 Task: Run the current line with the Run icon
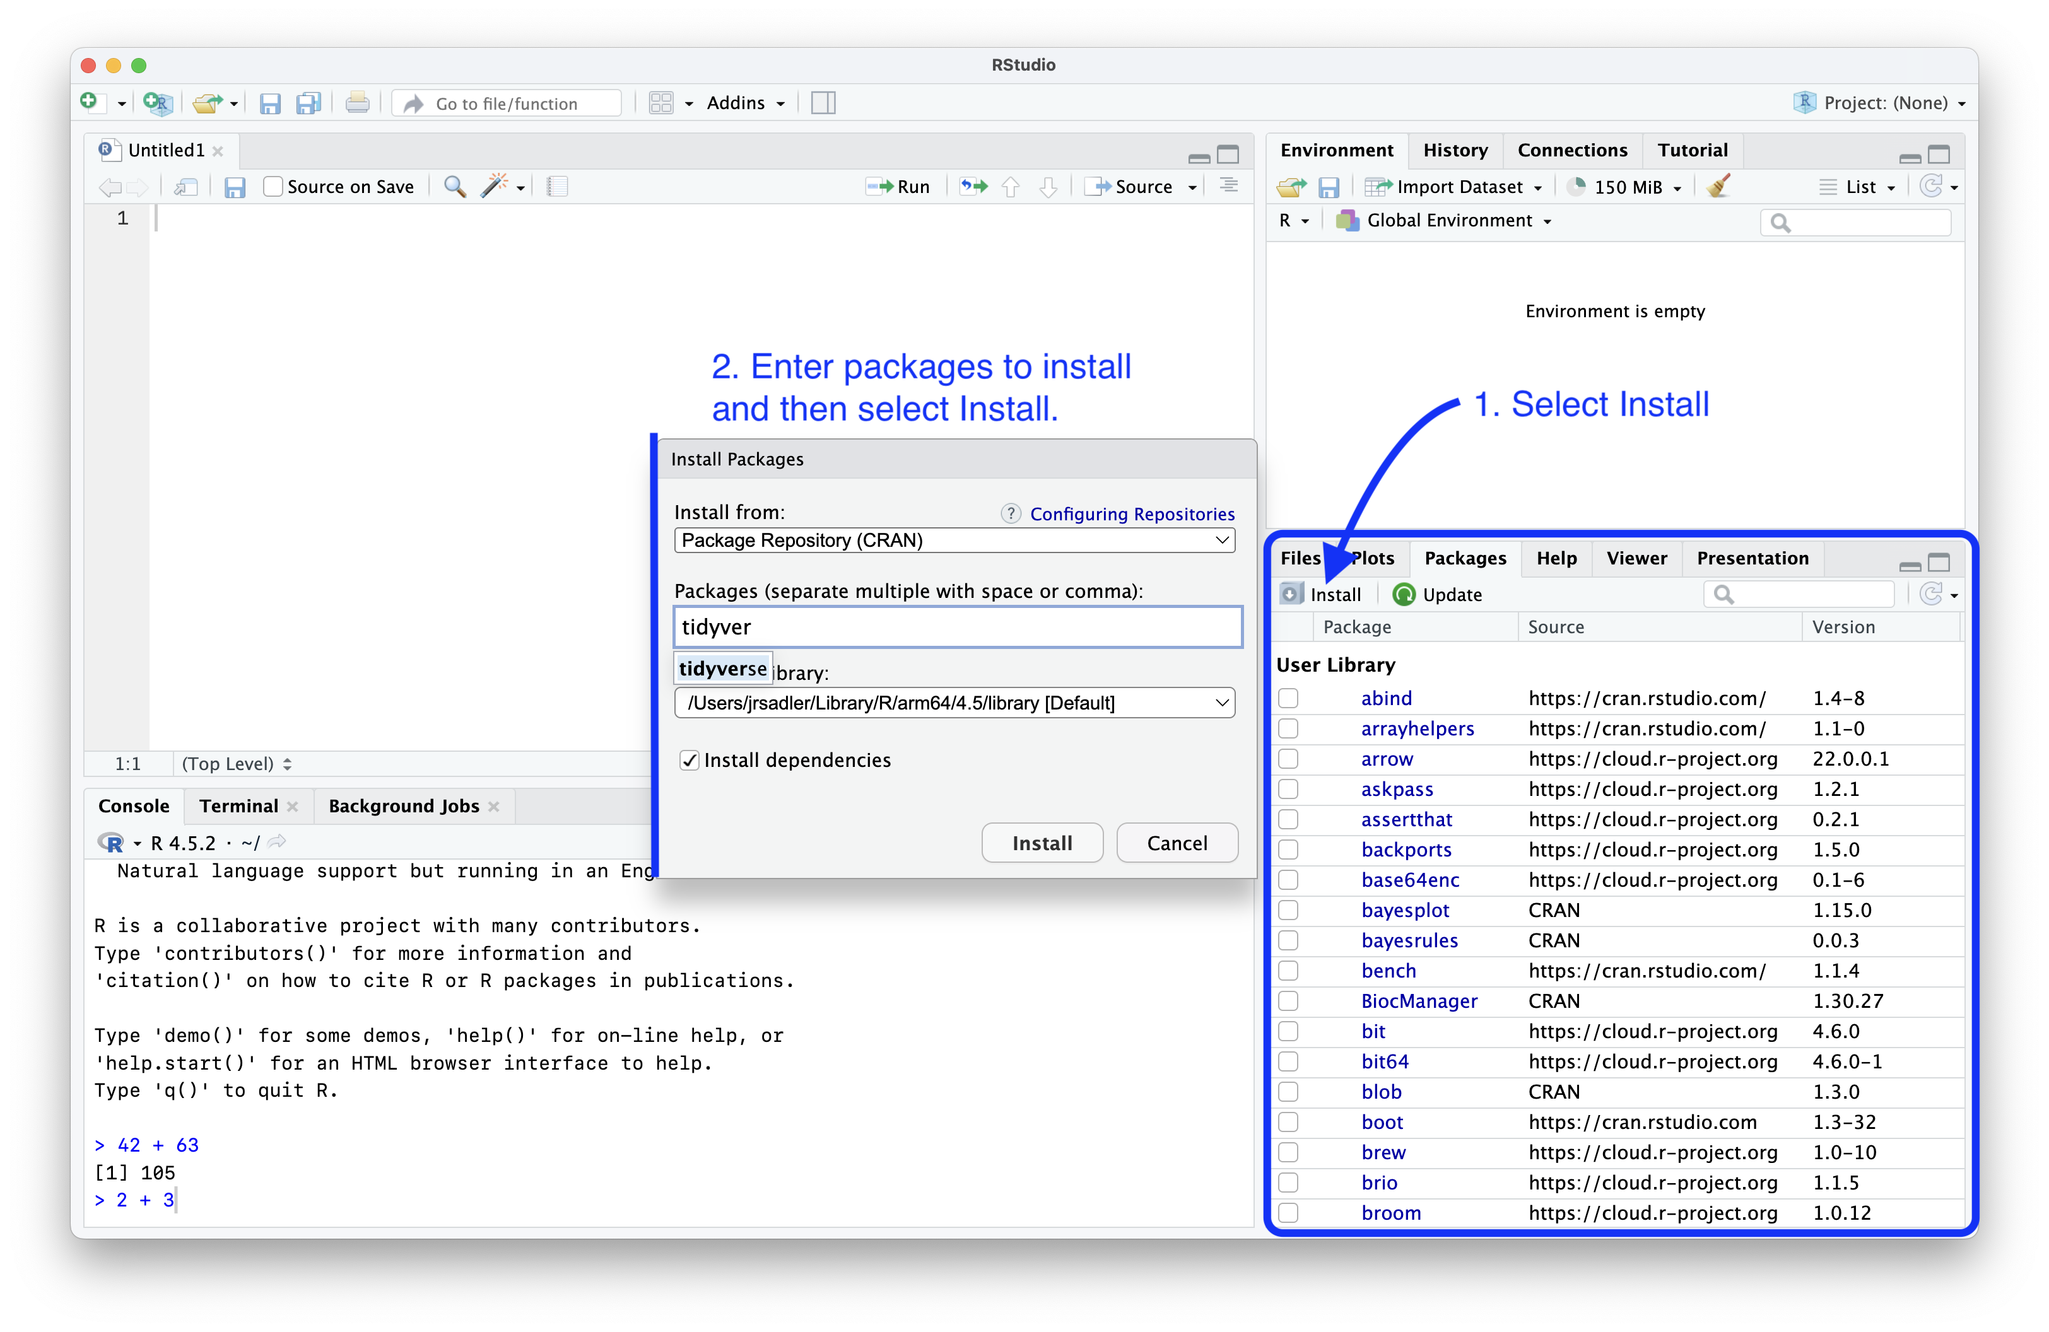pyautogui.click(x=898, y=186)
